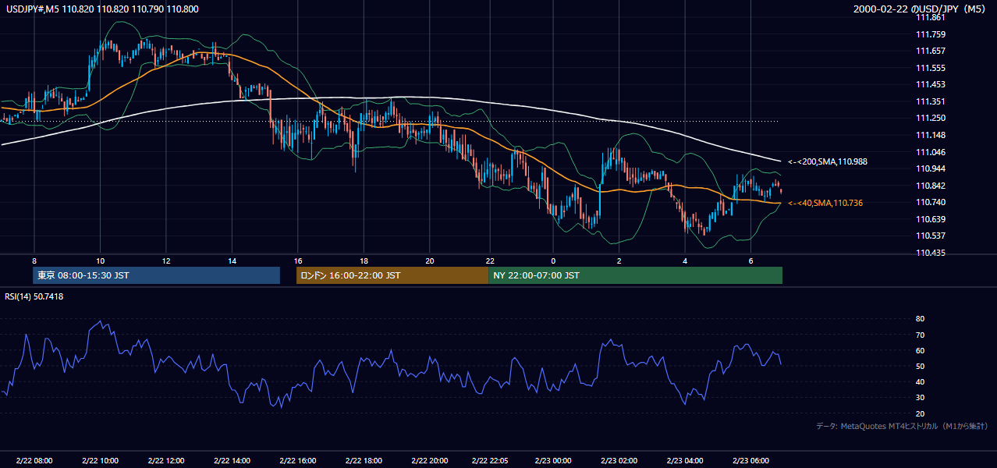This screenshot has width=997, height=468.
Task: Click the 111.250 price axis label
Action: tap(930, 118)
